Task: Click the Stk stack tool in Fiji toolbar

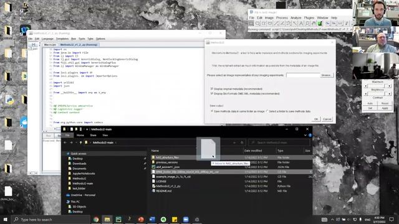Action: [334, 24]
